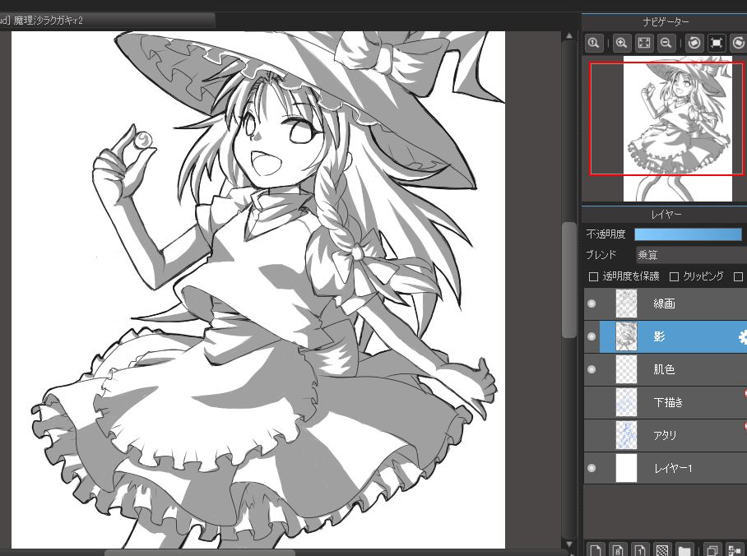Switch to the 魔理沙ラクガキ2 document tab
The image size is (747, 556).
point(106,21)
